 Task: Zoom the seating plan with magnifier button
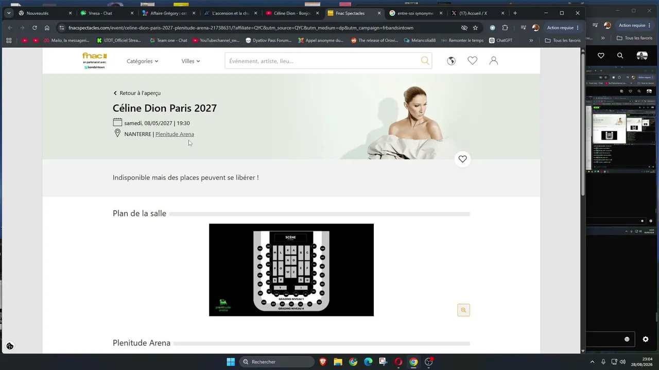pos(463,310)
